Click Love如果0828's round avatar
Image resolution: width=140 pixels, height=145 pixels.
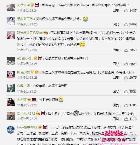11,130
